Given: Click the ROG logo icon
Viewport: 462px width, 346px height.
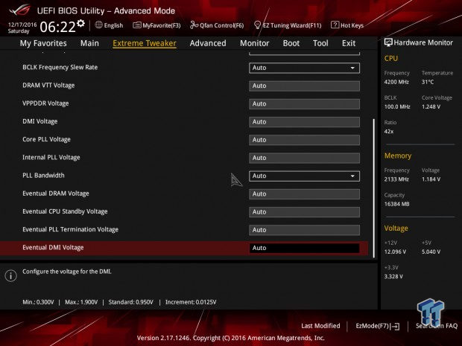Looking at the screenshot, I should [19, 10].
